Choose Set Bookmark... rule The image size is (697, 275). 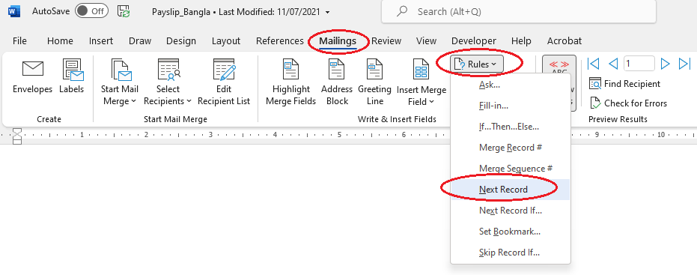pyautogui.click(x=510, y=231)
